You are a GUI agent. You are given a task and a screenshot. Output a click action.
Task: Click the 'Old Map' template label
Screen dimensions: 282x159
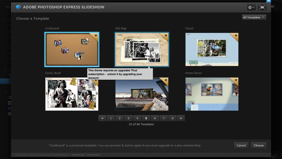click(x=121, y=28)
